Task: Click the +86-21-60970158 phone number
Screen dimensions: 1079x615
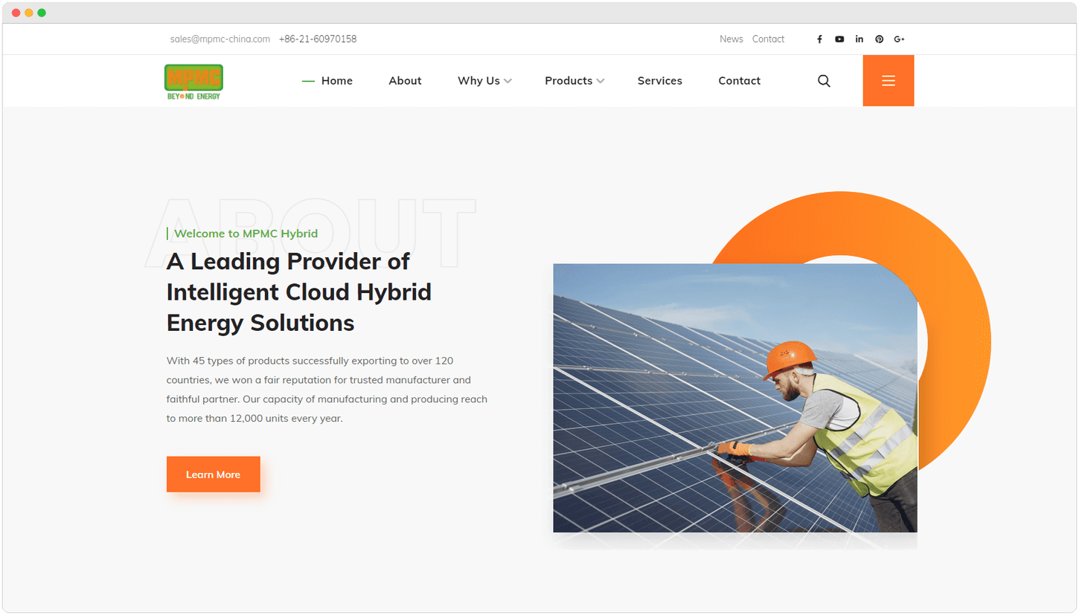Action: pyautogui.click(x=318, y=39)
